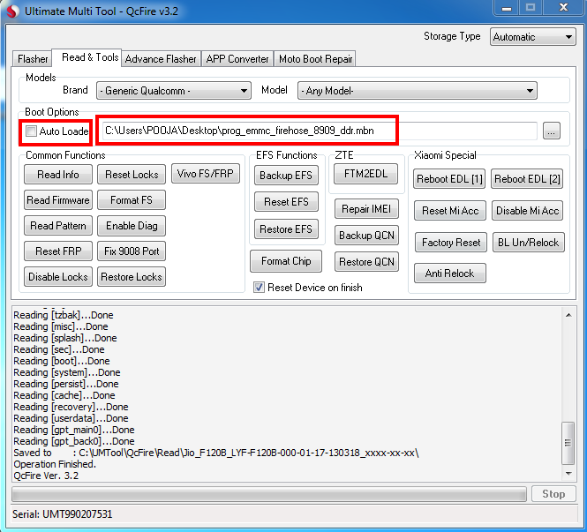This screenshot has width=587, height=532.
Task: Click Backup QCN
Action: pyautogui.click(x=366, y=235)
